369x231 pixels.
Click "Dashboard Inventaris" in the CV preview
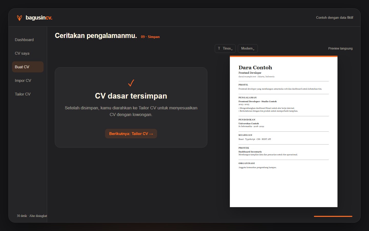click(250, 152)
